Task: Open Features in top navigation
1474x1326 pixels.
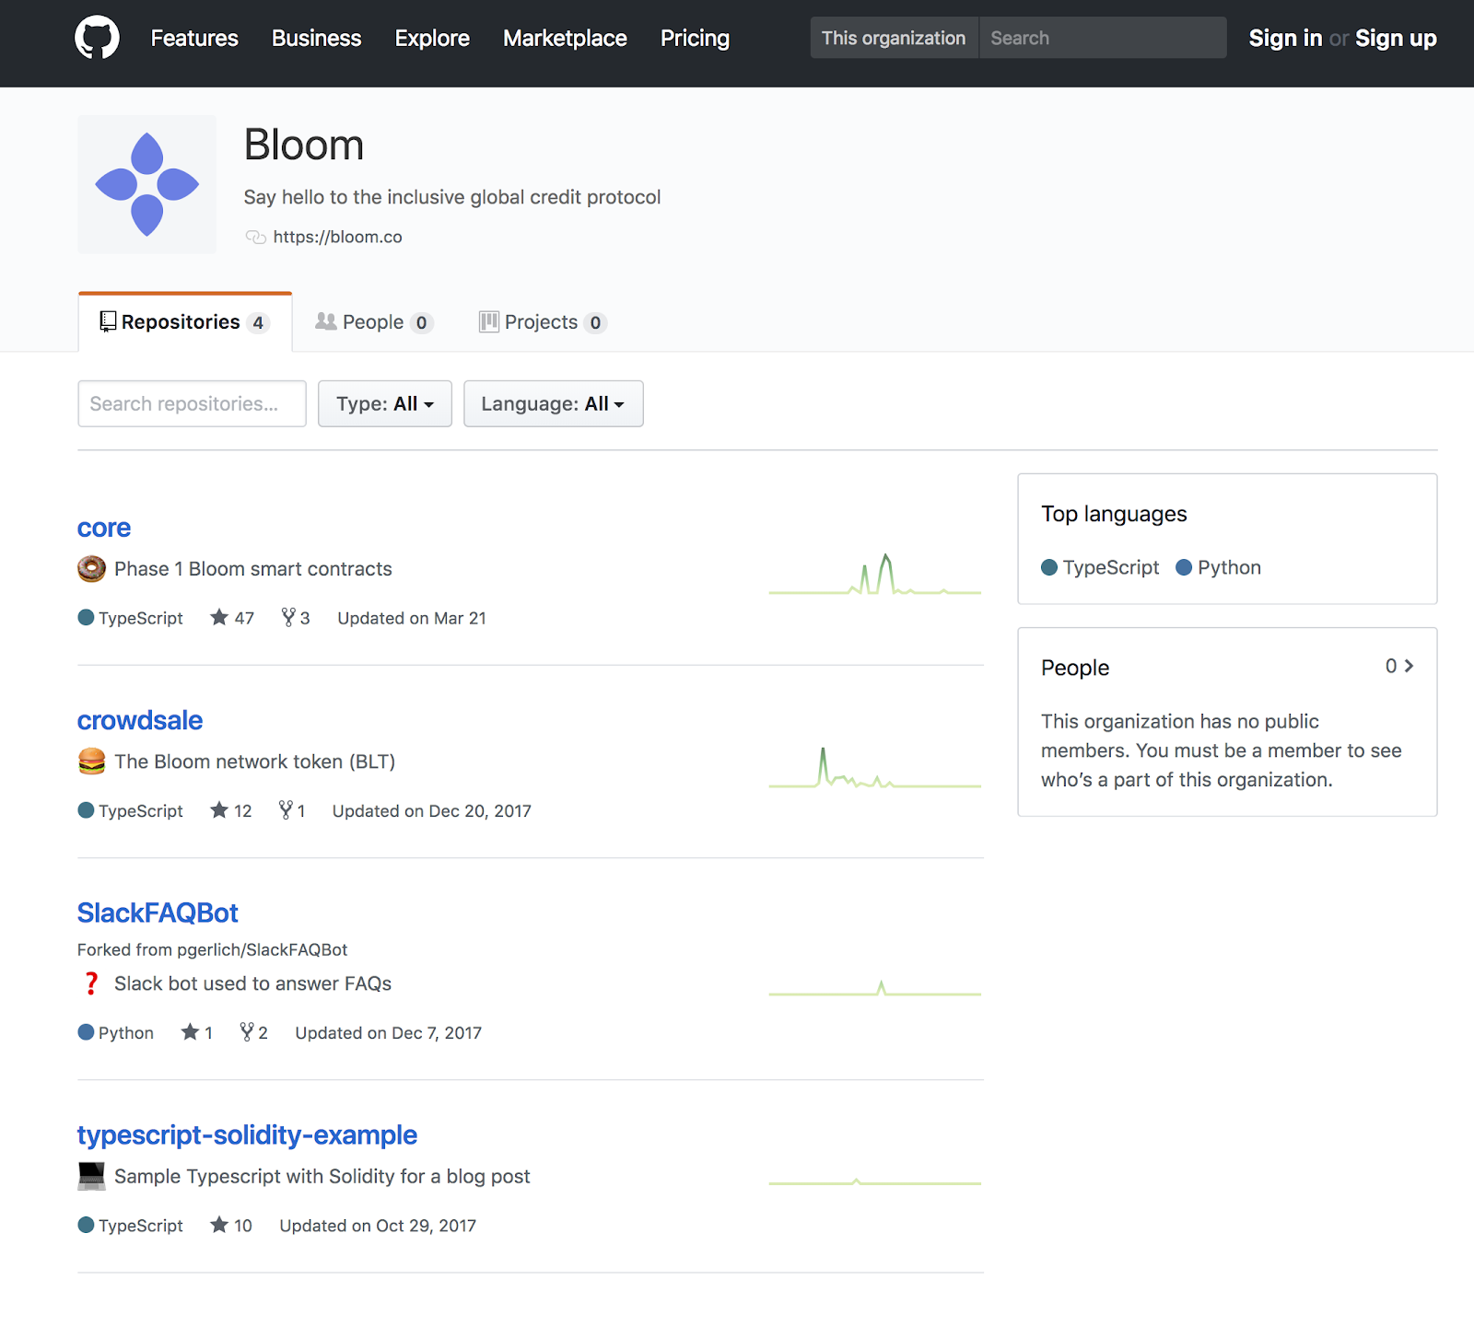Action: pyautogui.click(x=194, y=38)
